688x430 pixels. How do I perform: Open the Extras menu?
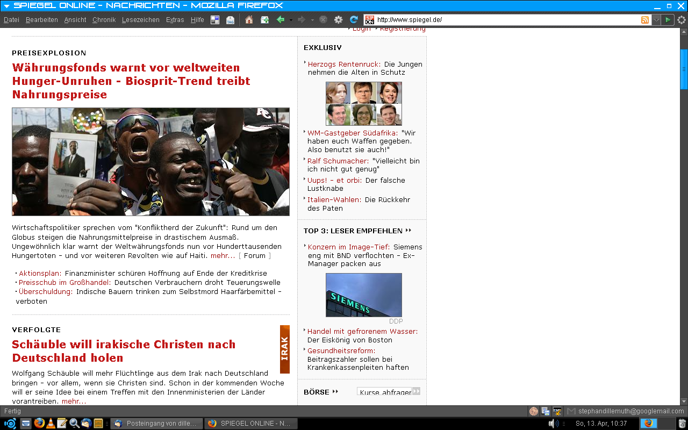pos(175,20)
